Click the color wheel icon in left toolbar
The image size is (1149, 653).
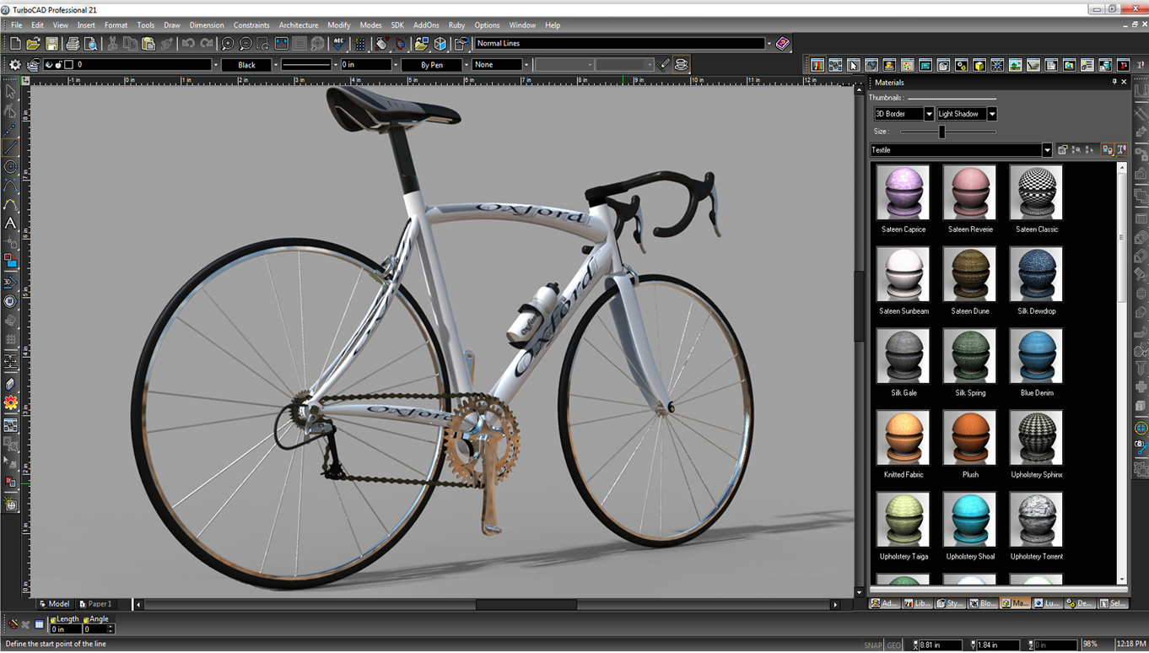[x=10, y=404]
